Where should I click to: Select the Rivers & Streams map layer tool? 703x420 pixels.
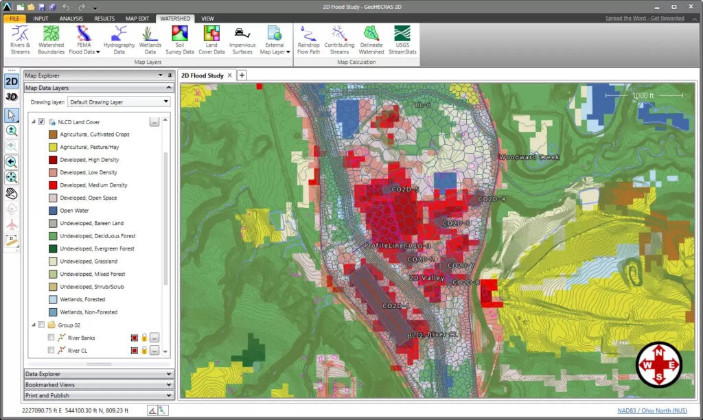pos(21,38)
